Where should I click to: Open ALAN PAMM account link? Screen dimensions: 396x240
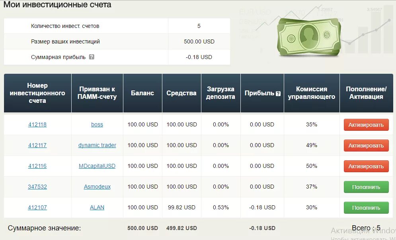tap(97, 207)
